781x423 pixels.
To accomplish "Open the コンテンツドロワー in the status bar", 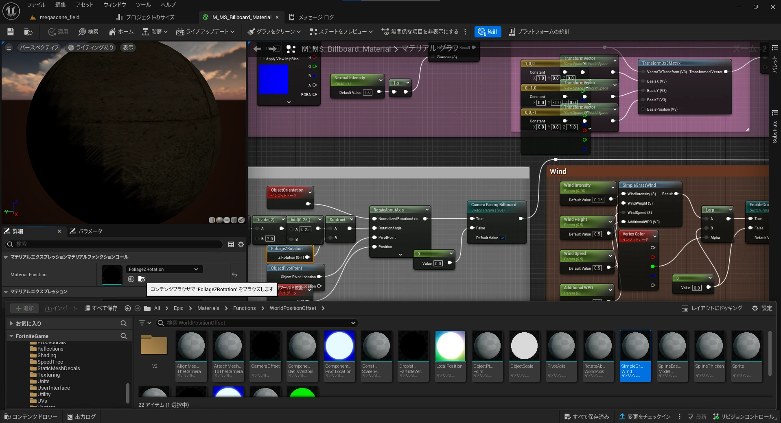I will click(31, 416).
